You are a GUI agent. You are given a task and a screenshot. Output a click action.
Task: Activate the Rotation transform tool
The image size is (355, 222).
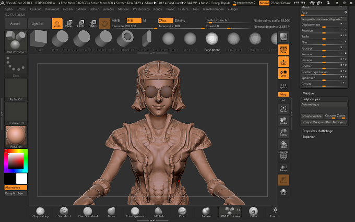[x=92, y=24]
